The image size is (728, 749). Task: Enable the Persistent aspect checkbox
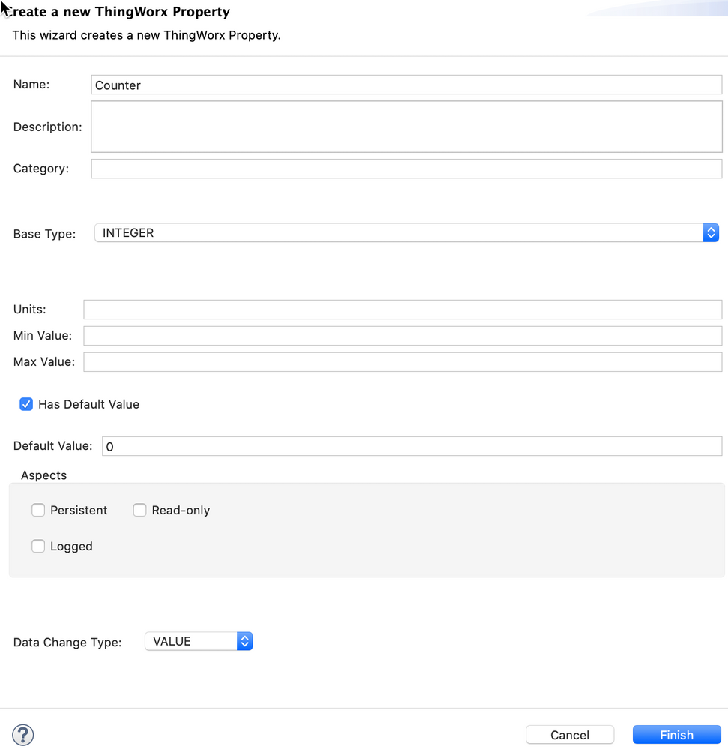[38, 510]
